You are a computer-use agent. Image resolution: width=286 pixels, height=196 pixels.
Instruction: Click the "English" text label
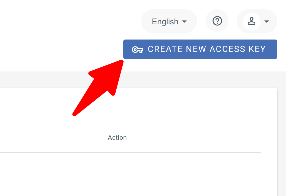coord(165,22)
